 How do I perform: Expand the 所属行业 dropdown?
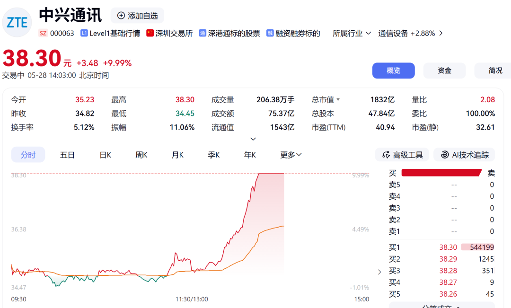click(352, 33)
